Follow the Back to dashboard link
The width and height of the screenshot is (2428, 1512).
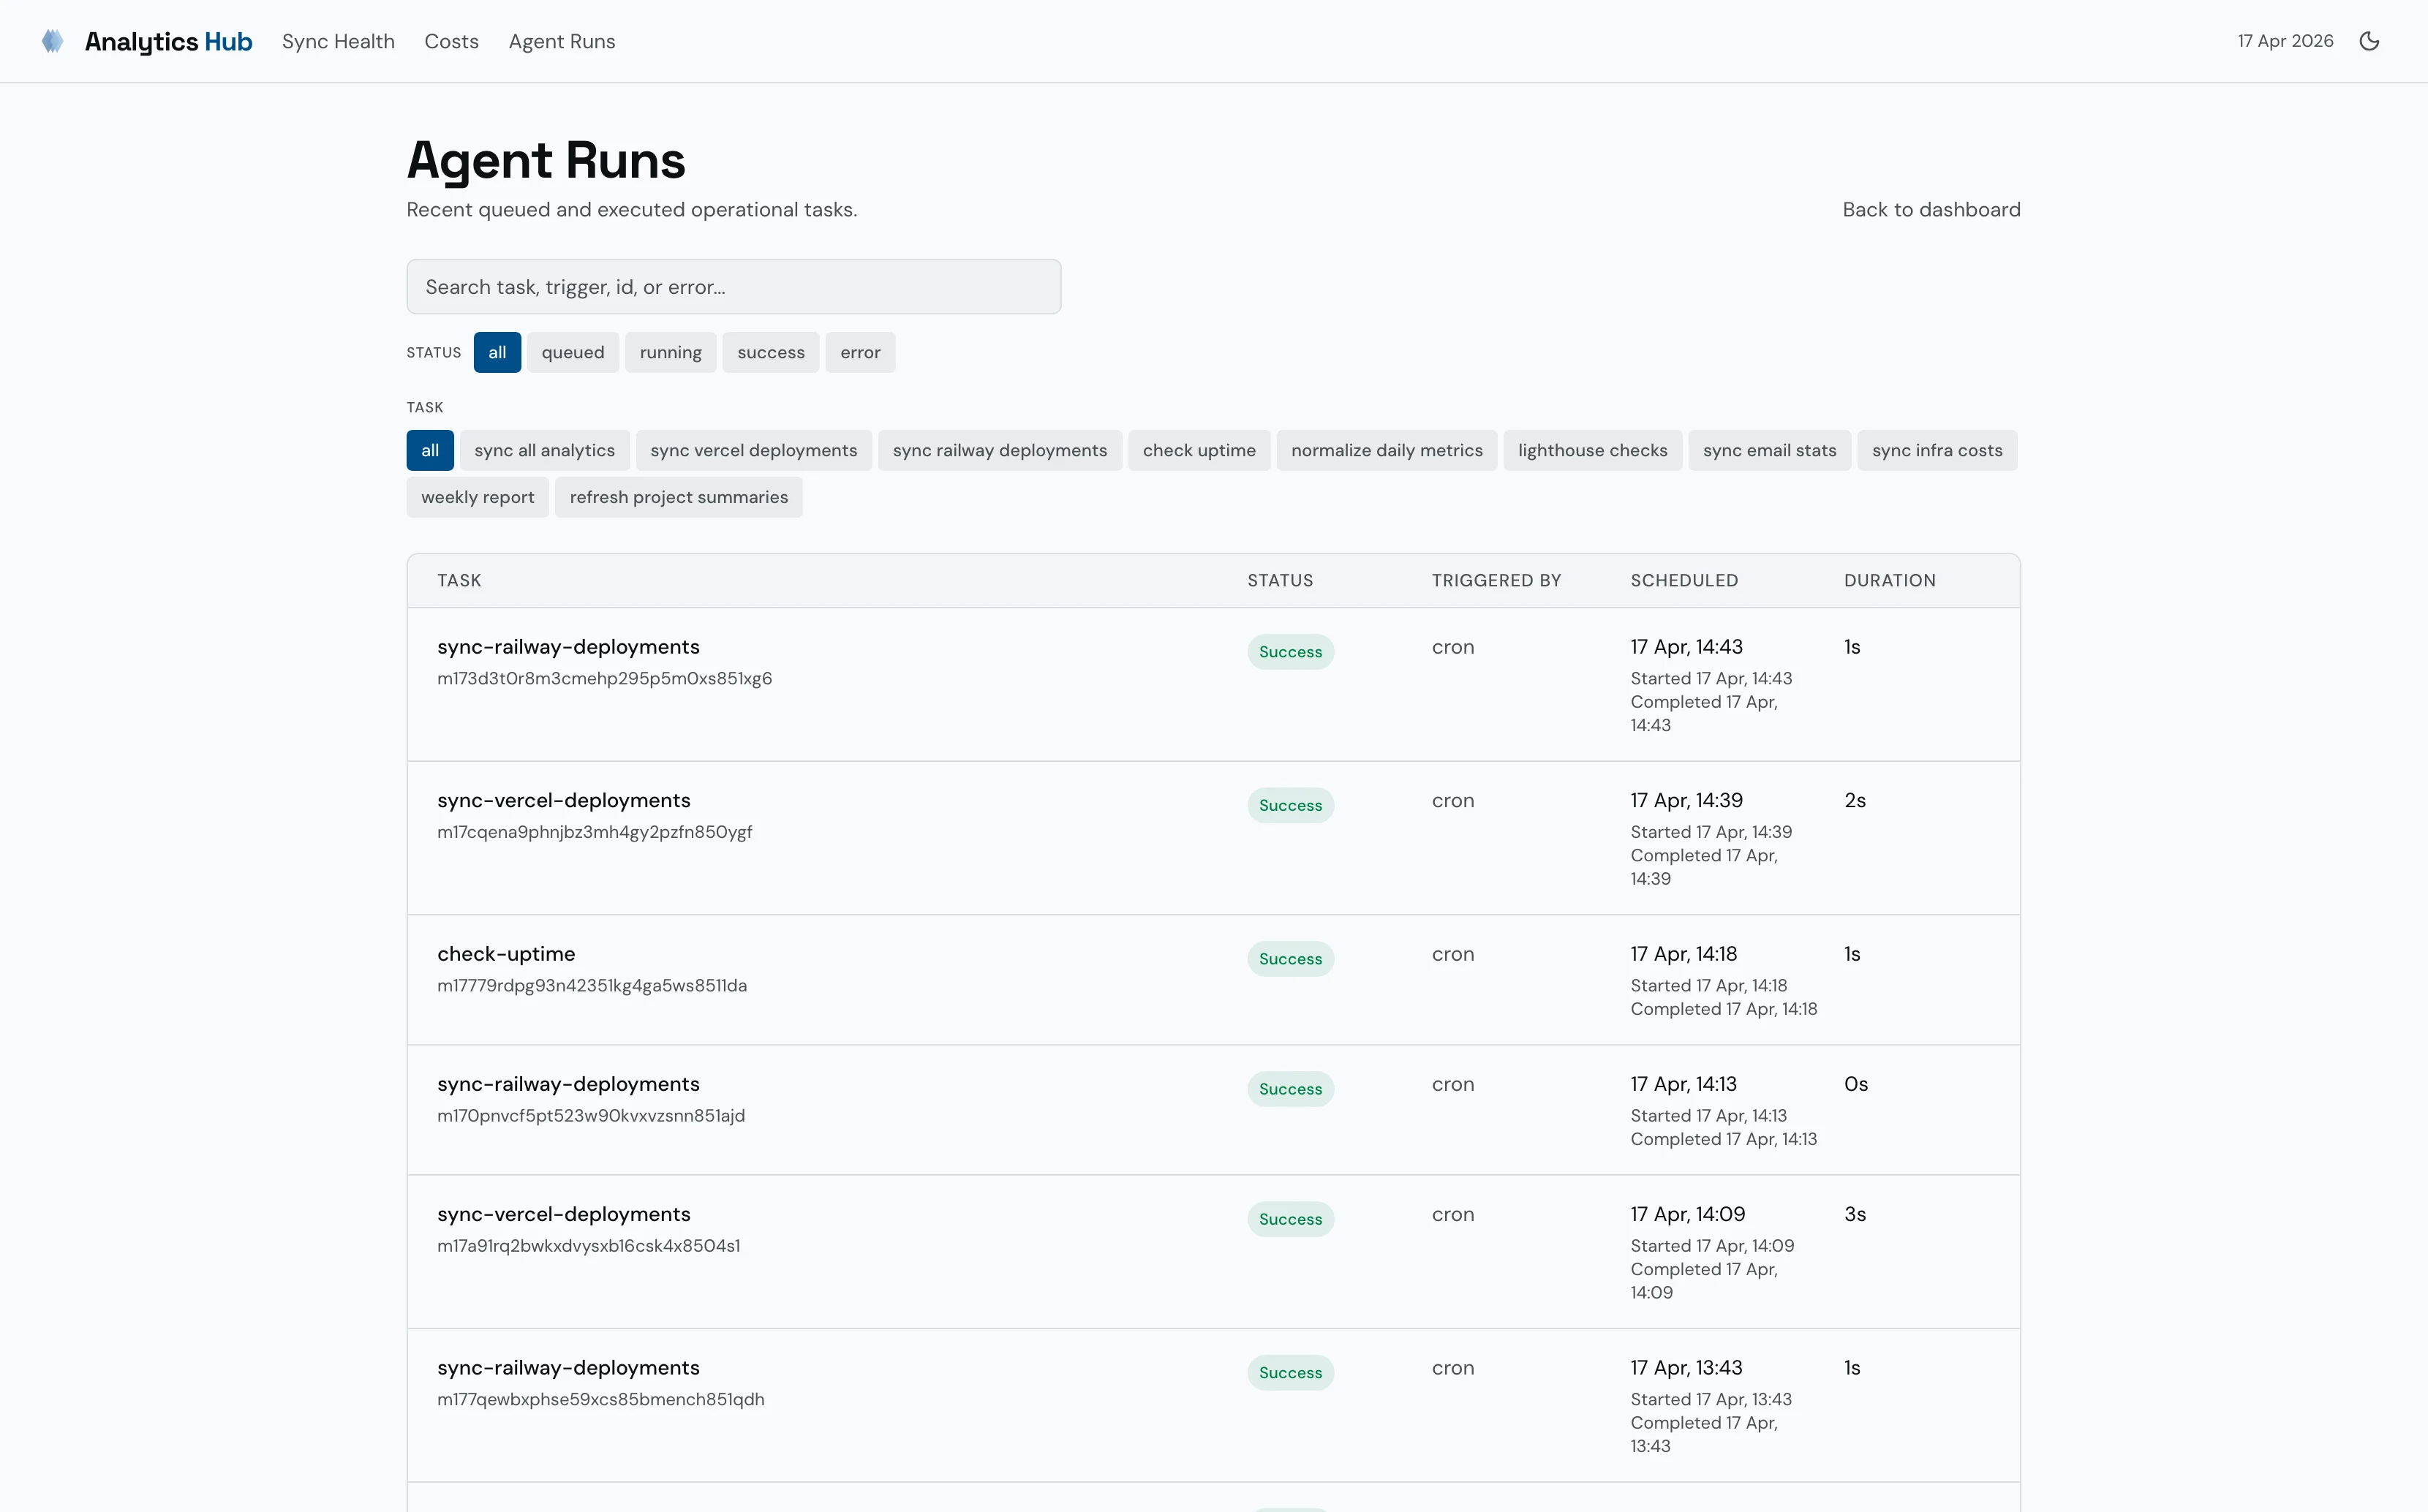[1930, 209]
